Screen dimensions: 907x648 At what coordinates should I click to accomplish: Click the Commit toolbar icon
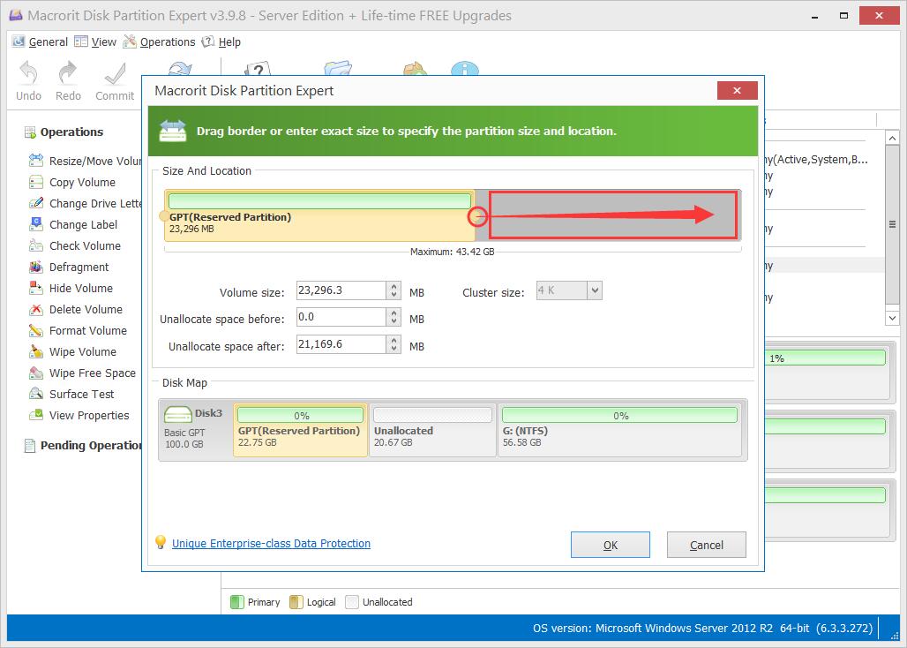(114, 79)
